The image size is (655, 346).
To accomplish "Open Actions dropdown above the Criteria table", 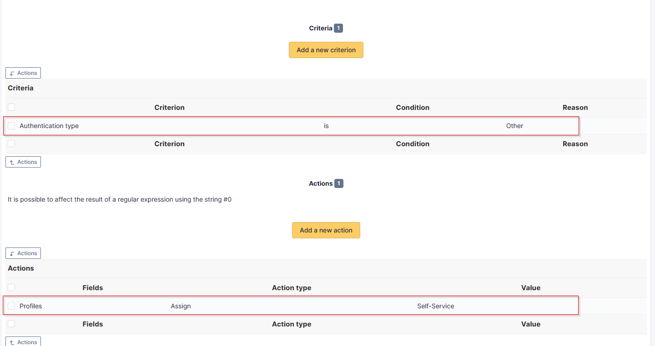I will [x=23, y=73].
